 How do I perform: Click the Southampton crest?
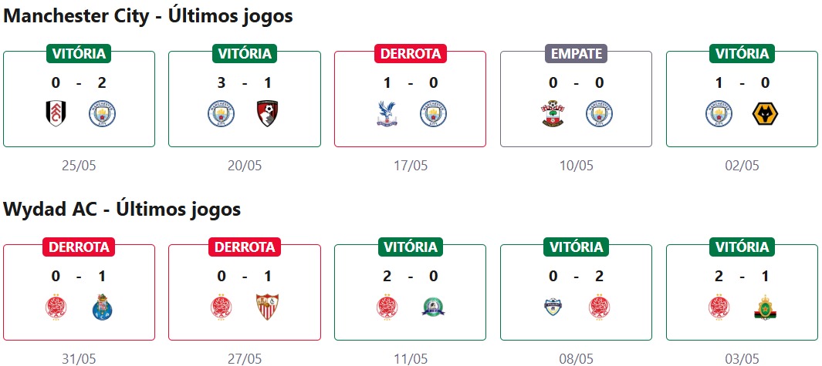pos(553,114)
